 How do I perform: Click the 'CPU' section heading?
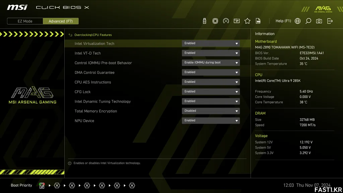click(x=259, y=75)
